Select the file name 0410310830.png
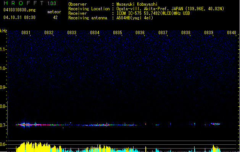This screenshot has width=240, height=152. [x=19, y=10]
